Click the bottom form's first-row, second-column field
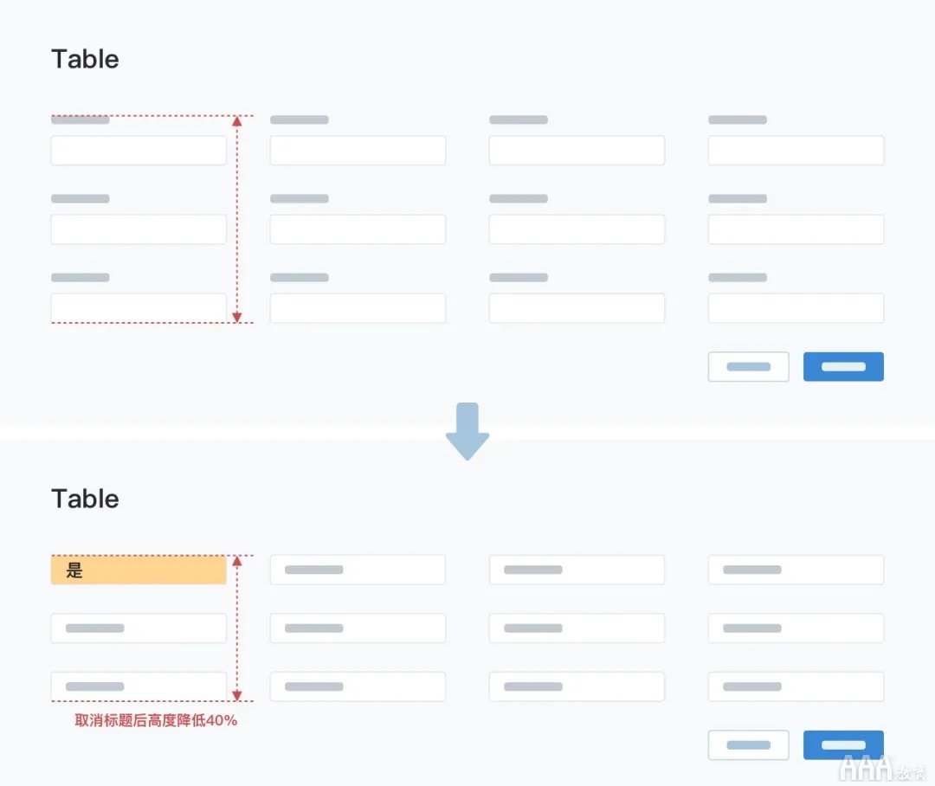 click(x=358, y=570)
